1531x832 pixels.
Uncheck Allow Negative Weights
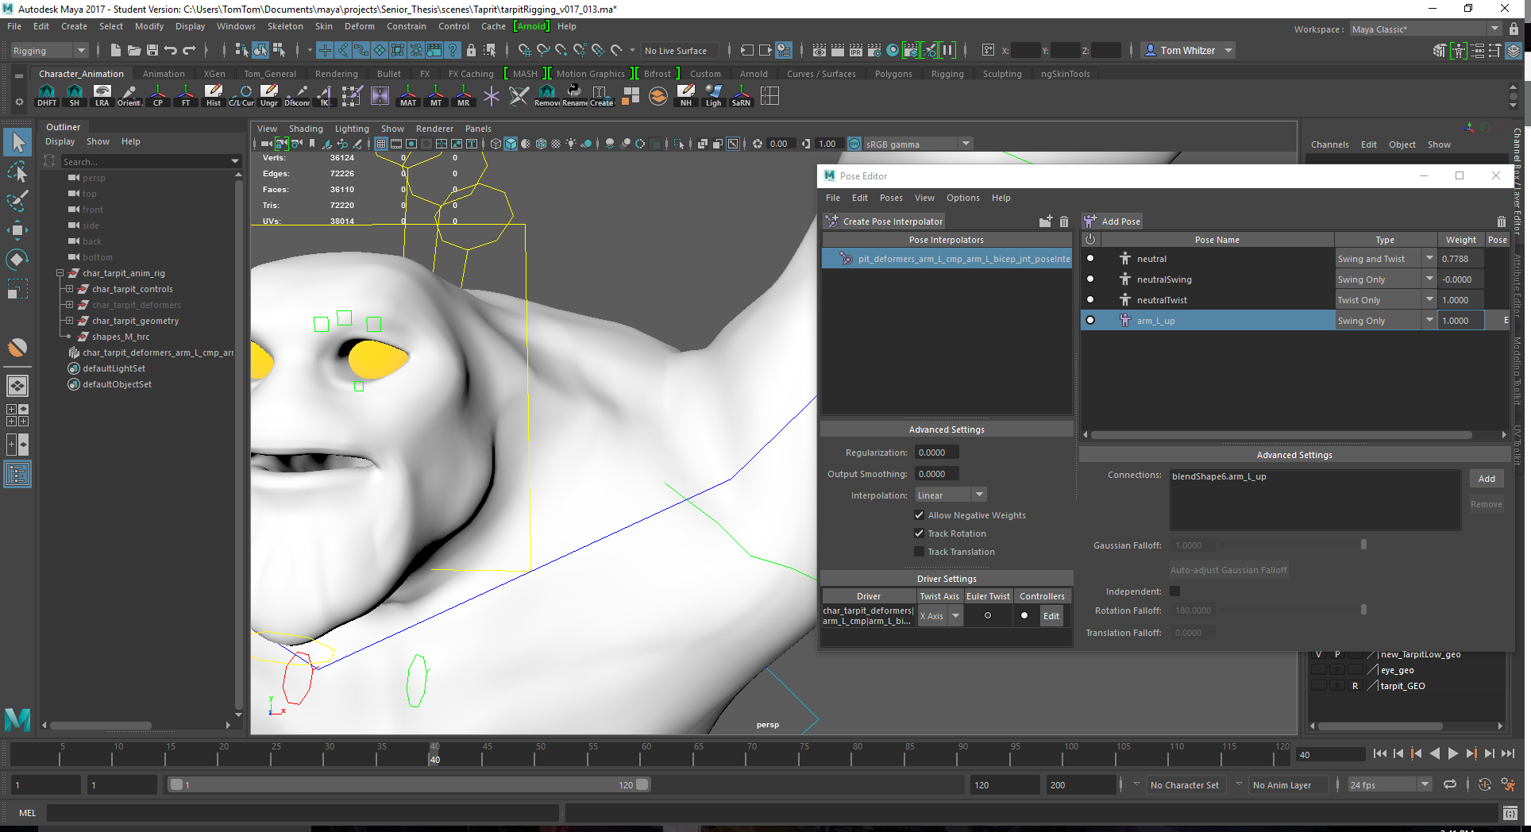(919, 515)
